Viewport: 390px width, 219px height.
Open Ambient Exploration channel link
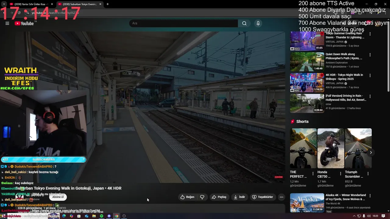tap(337, 63)
